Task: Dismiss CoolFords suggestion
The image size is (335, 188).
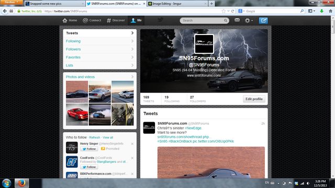Action: 132,158
